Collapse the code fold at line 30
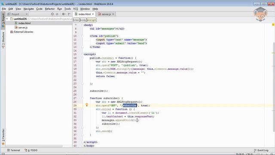 (x=82, y=109)
